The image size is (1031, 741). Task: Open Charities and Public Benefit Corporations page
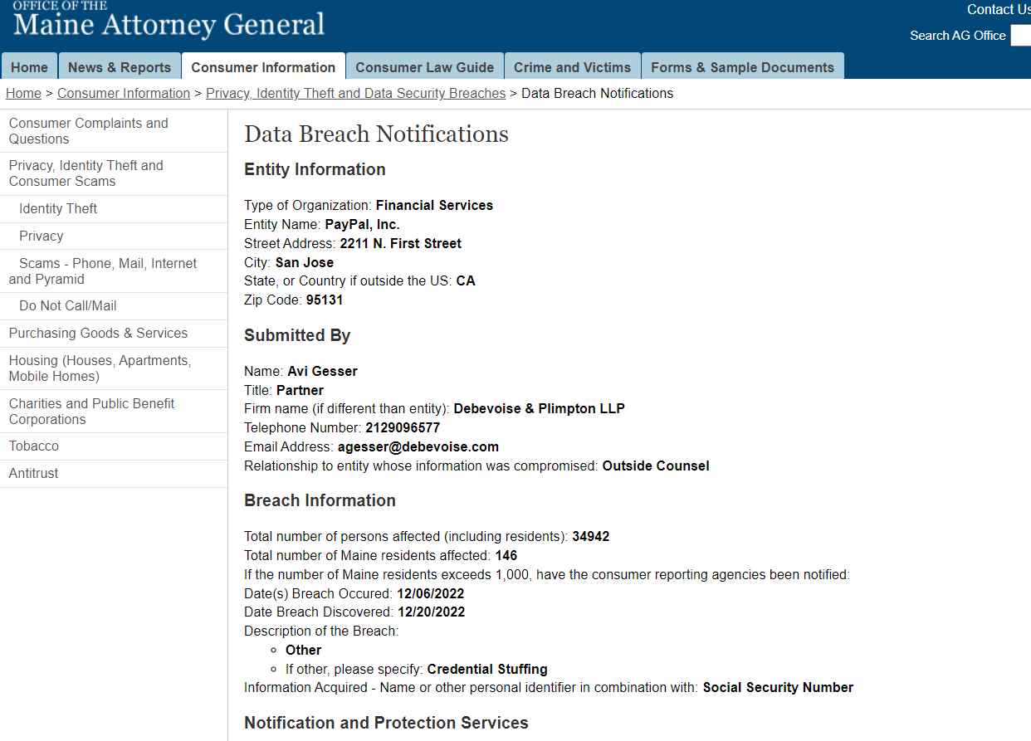[x=91, y=411]
